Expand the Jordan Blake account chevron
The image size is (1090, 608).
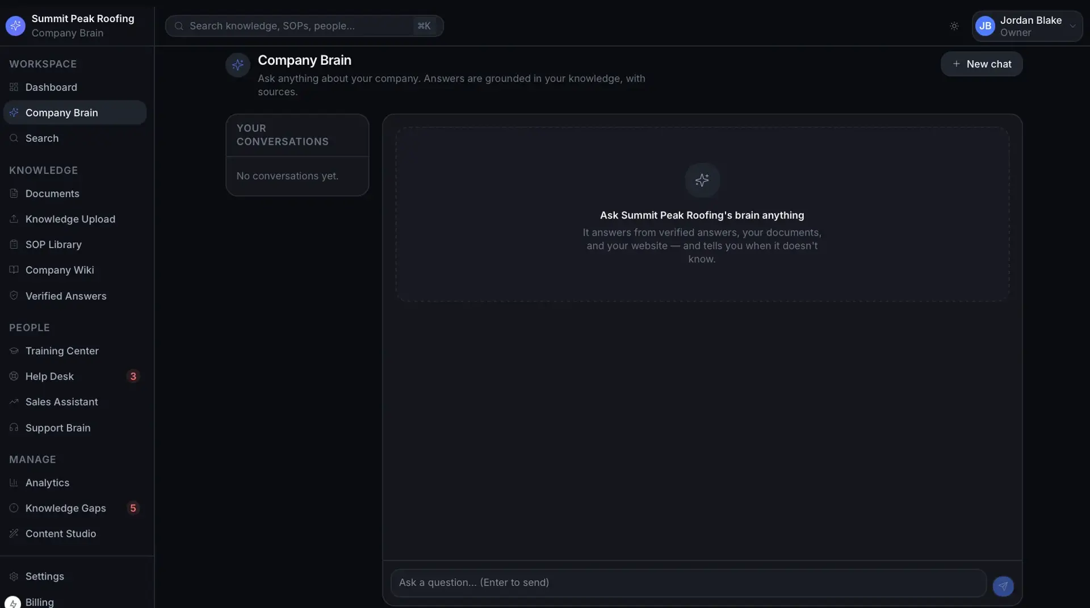(x=1073, y=26)
